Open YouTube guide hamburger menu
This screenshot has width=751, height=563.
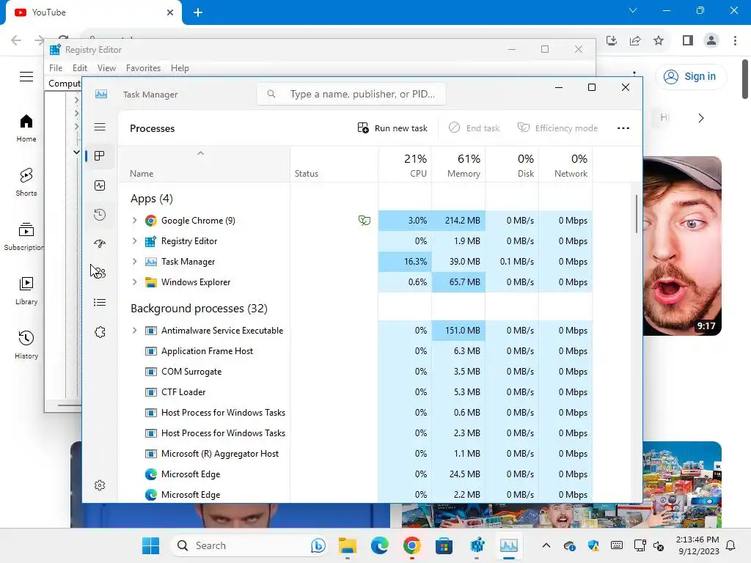click(x=26, y=76)
